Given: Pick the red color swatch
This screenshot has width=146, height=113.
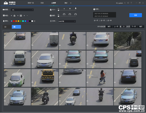Looking at the screenshot, I should tap(14, 21).
